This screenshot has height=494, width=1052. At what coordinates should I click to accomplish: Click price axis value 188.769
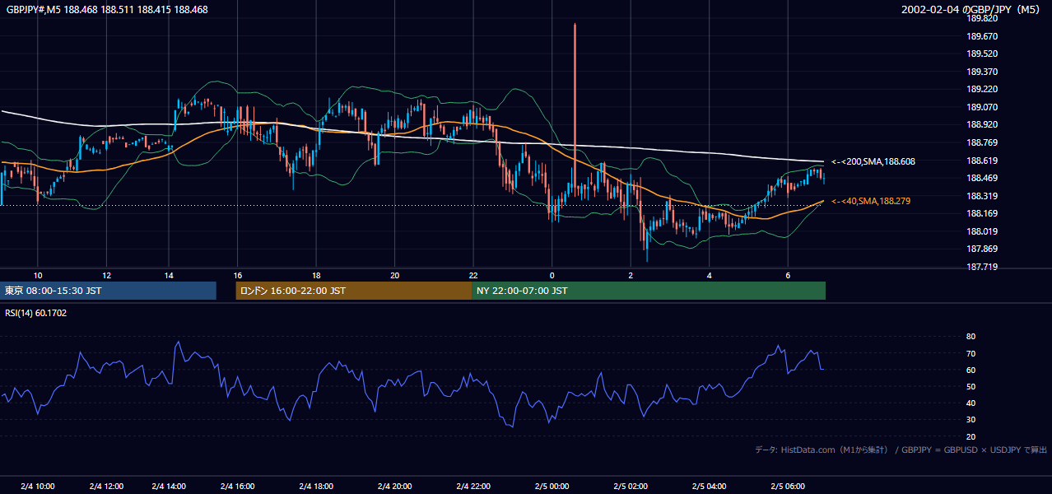tap(981, 143)
